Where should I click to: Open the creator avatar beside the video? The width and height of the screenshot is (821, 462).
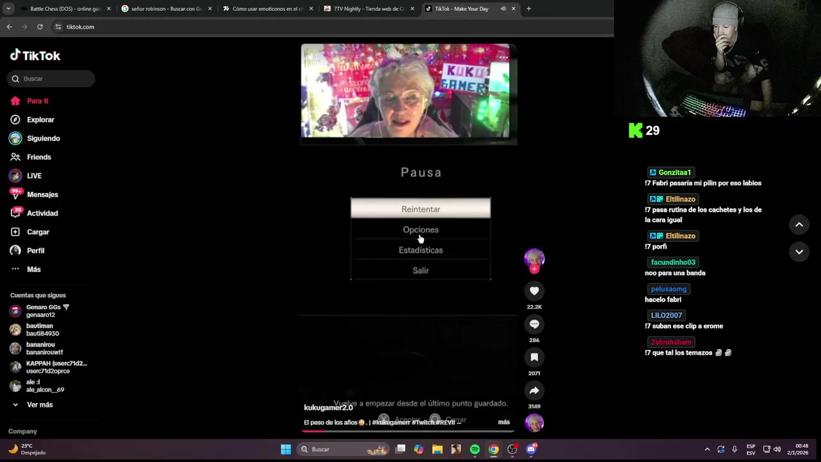(534, 258)
